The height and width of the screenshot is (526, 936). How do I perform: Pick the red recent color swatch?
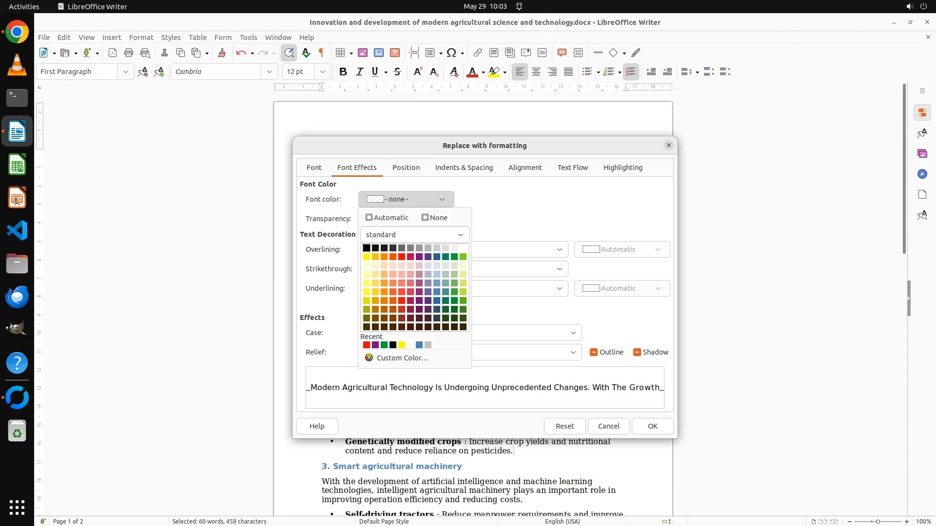point(366,345)
